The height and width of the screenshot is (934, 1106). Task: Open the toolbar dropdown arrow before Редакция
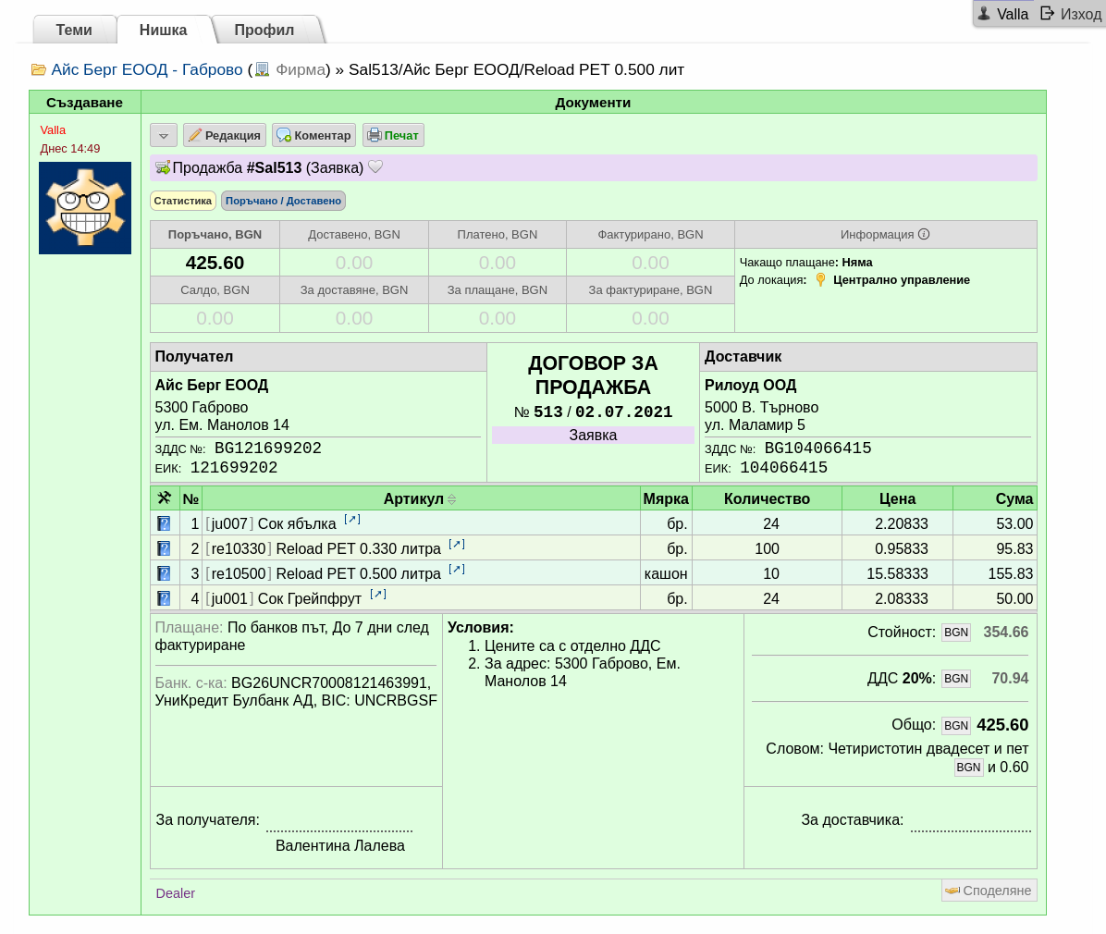[x=163, y=135]
